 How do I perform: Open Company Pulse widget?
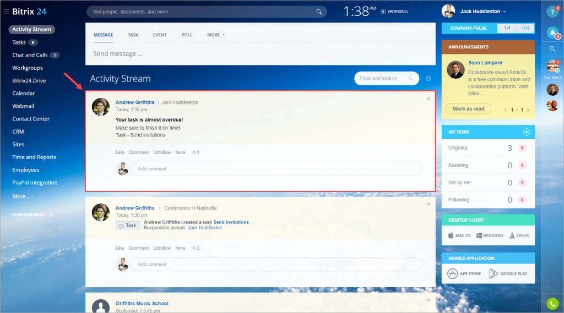coord(488,28)
